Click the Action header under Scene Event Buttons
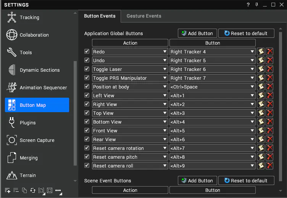This screenshot has height=198, width=287. 130,190
